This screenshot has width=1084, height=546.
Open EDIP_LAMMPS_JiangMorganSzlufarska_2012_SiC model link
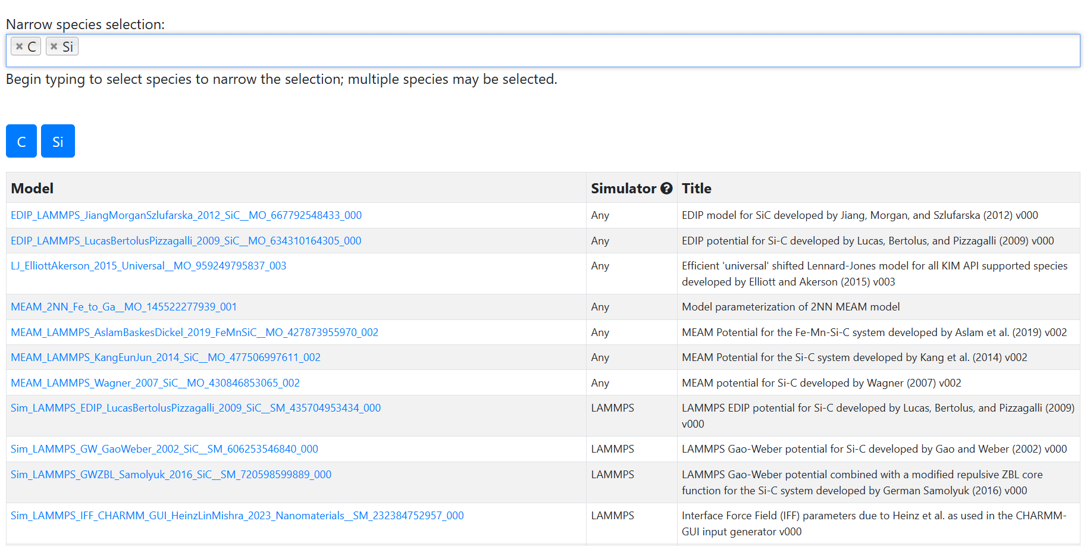pos(186,215)
